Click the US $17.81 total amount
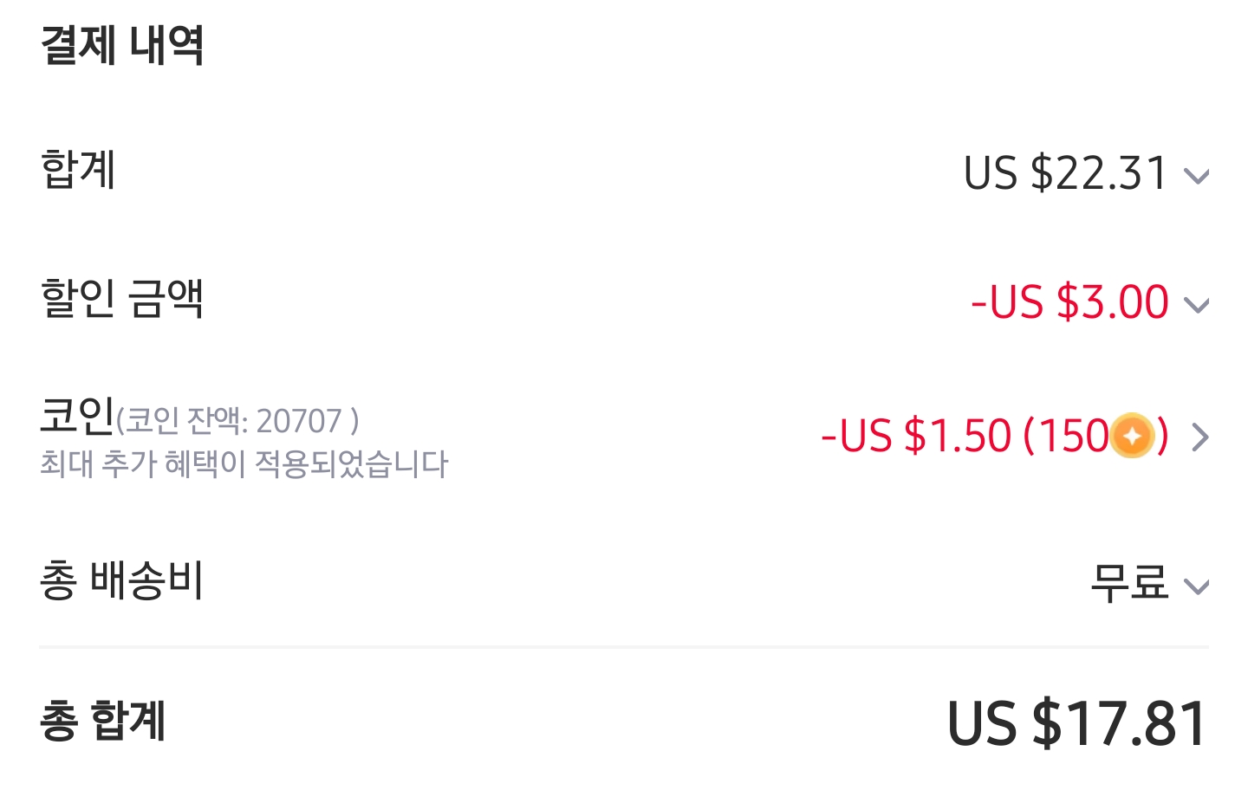1248x790 pixels. [1077, 724]
